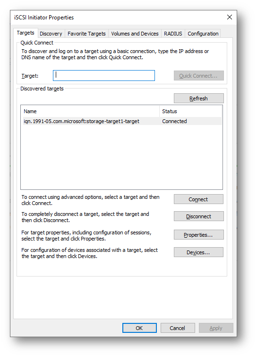Confirm with the OK button
Image resolution: width=257 pixels, height=357 pixels.
pyautogui.click(x=139, y=328)
